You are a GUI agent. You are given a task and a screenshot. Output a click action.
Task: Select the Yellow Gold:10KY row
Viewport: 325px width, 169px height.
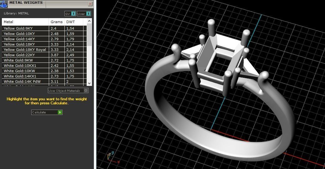[44, 33]
